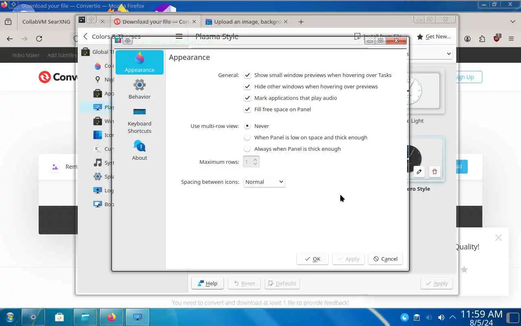Open the 'Spacing between icons' dropdown
The width and height of the screenshot is (521, 326).
[x=264, y=182]
